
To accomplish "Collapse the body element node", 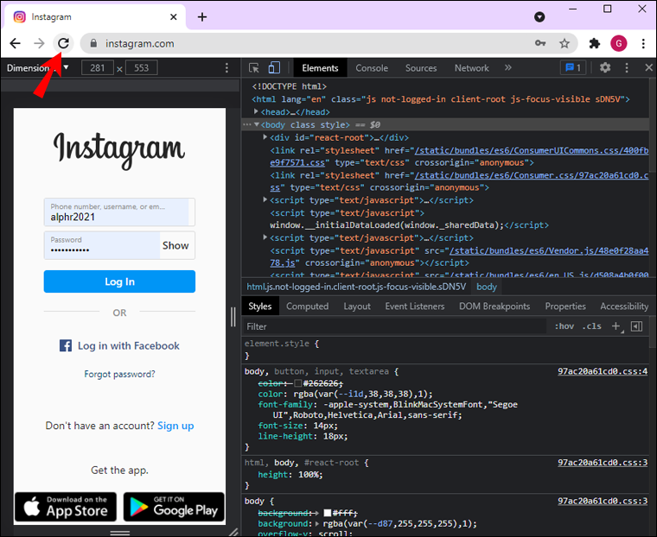I will click(257, 124).
